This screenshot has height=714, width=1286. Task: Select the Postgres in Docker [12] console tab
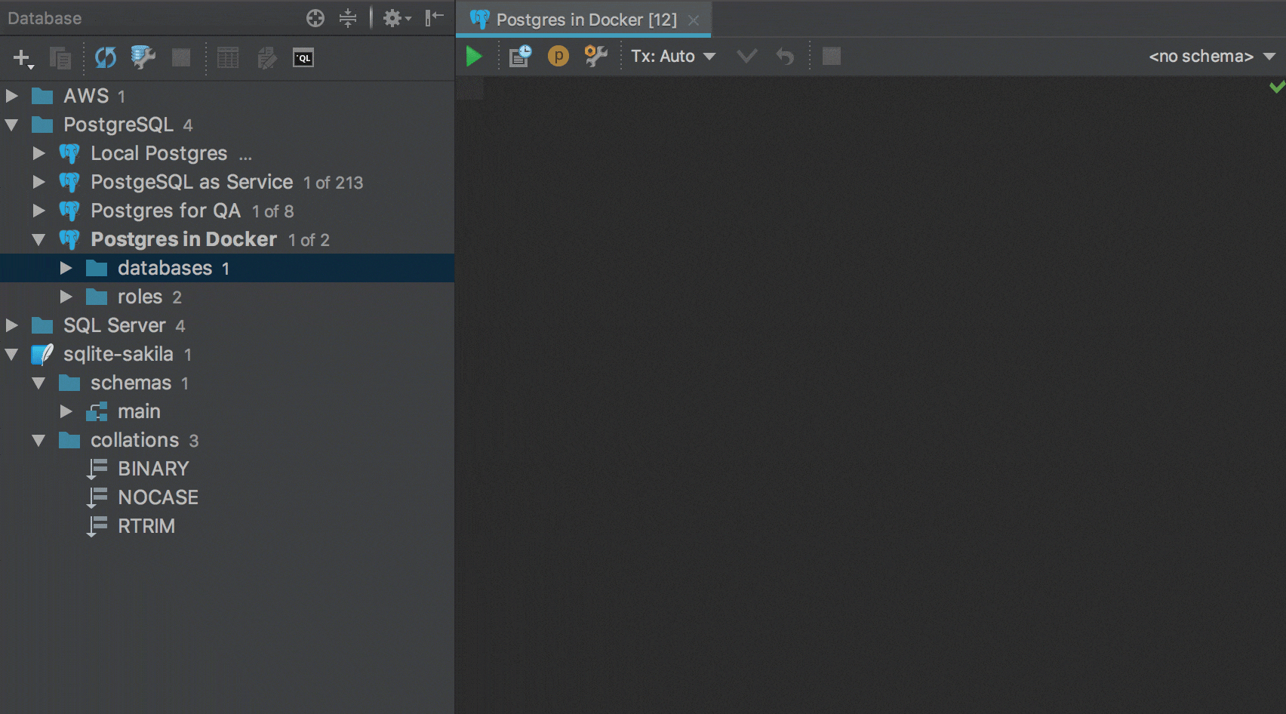point(585,20)
